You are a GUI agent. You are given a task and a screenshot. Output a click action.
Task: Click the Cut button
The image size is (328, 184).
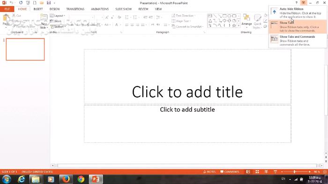point(16,15)
